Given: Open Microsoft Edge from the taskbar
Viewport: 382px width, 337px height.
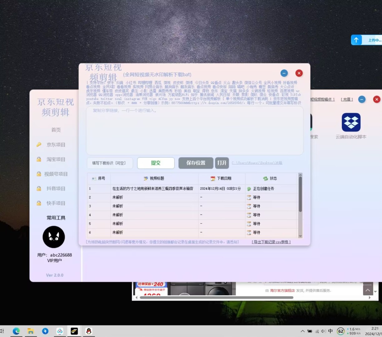Looking at the screenshot, I should click(16, 331).
